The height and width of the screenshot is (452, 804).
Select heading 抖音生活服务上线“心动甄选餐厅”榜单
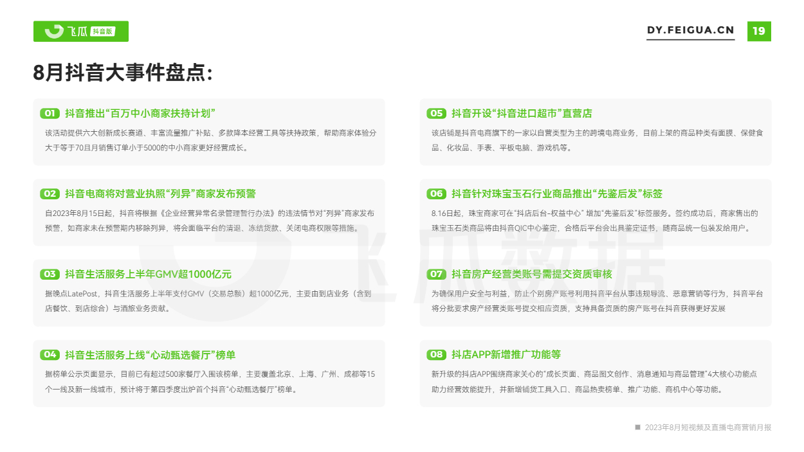point(151,355)
